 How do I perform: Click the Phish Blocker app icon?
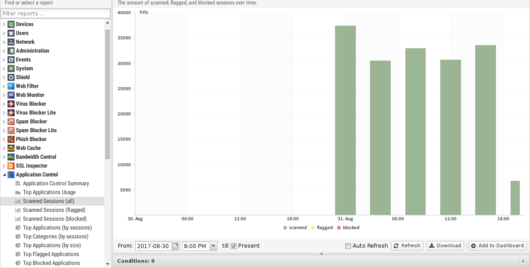11,139
